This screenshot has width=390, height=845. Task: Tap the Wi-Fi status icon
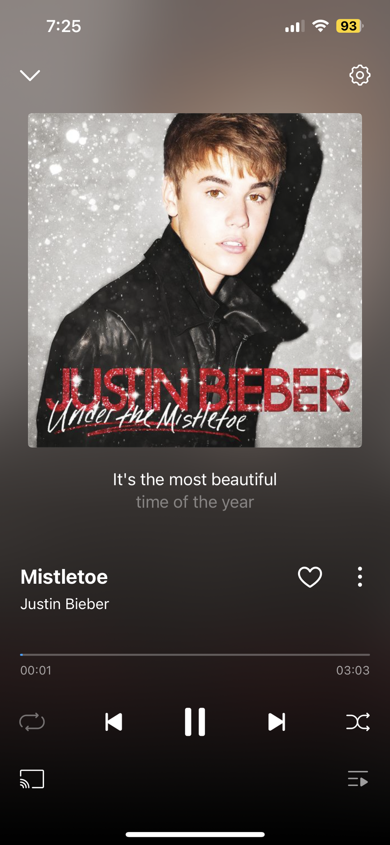(x=320, y=26)
